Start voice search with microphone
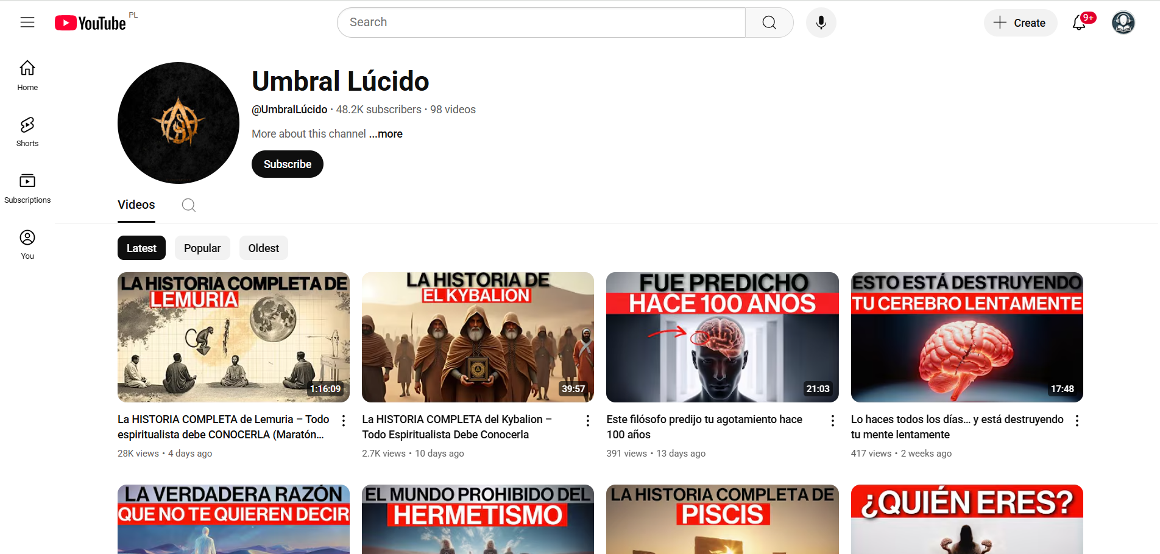The height and width of the screenshot is (554, 1160). [x=821, y=23]
